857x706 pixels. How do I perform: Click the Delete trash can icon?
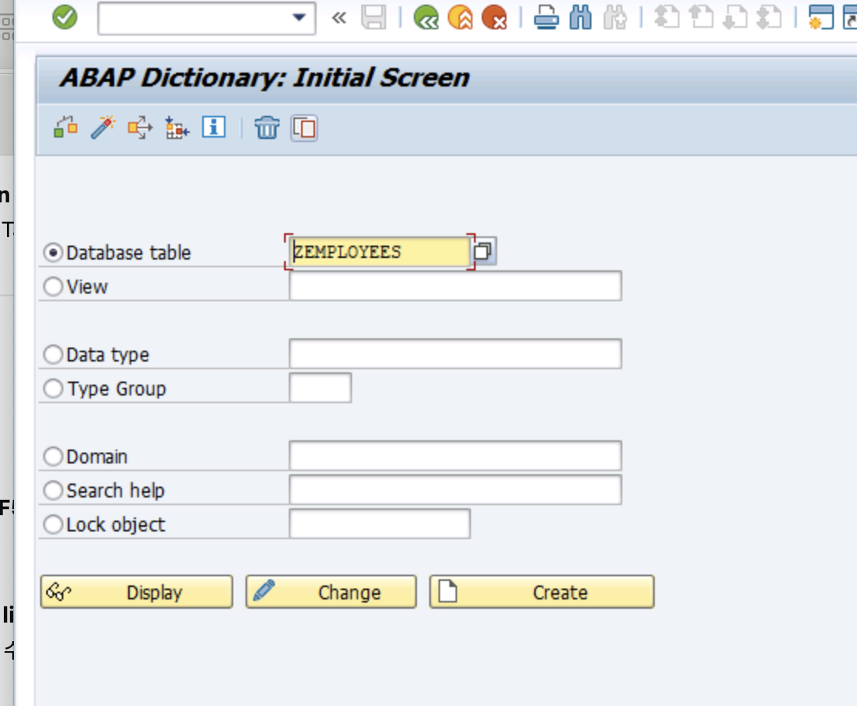click(266, 128)
